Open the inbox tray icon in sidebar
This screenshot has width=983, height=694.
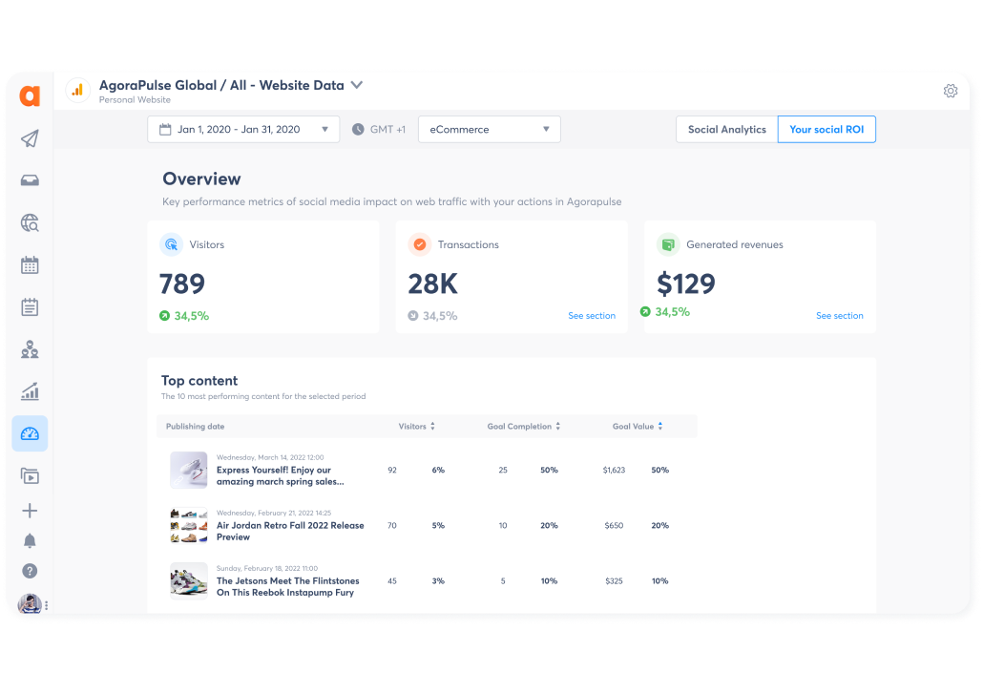point(30,181)
